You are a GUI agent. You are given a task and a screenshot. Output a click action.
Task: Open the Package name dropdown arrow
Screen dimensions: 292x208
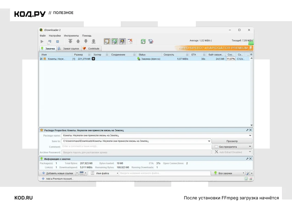point(250,135)
